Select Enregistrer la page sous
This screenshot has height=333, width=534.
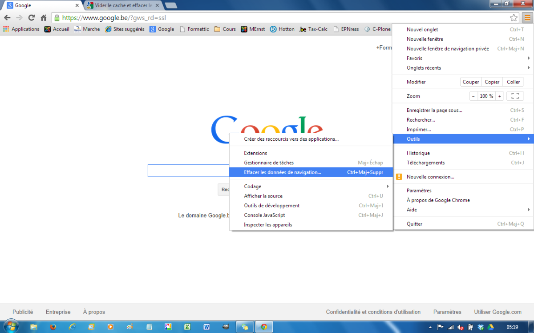(463, 110)
